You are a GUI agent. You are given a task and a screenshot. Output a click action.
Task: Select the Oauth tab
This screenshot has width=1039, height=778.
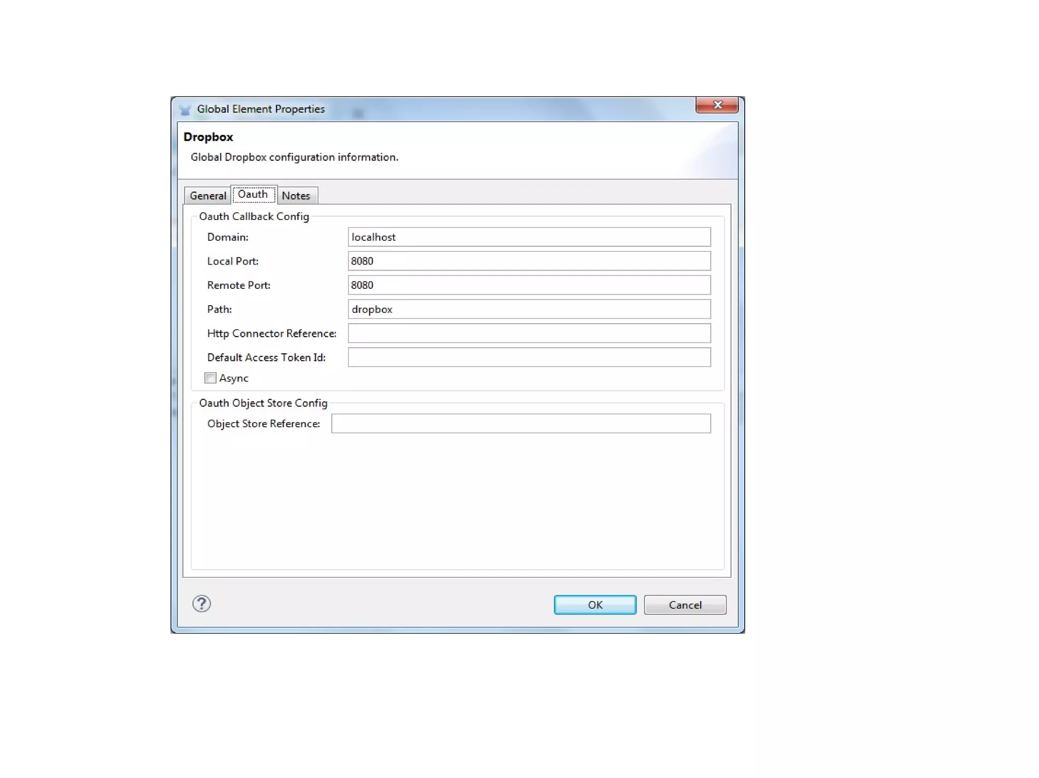pyautogui.click(x=253, y=195)
